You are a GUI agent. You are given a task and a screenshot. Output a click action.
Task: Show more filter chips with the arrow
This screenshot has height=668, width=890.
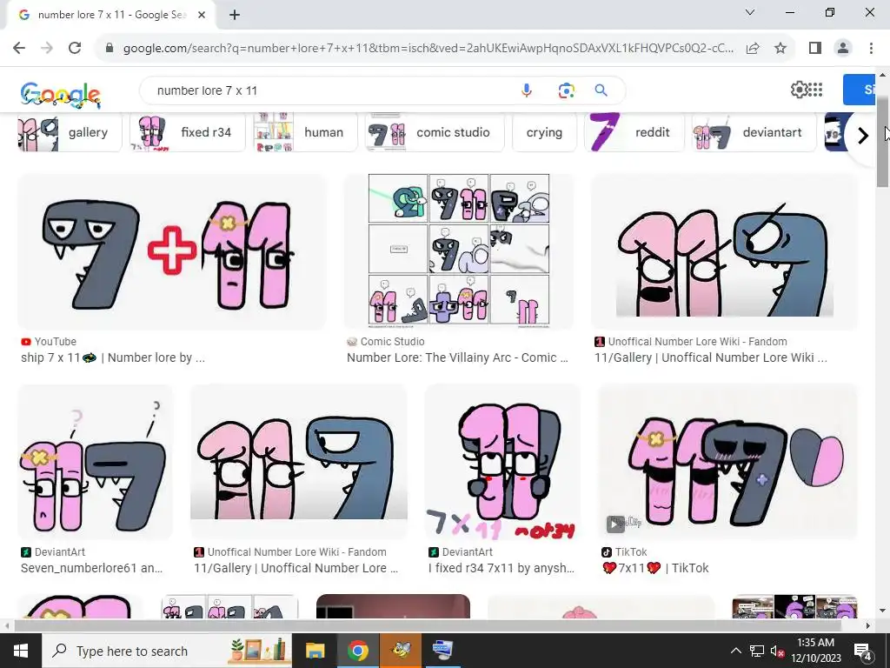click(x=863, y=135)
